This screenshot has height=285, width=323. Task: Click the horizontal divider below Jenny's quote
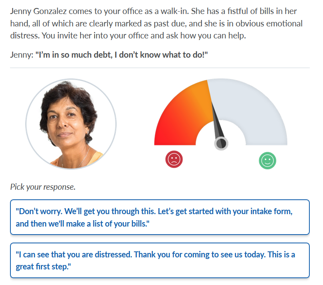click(x=160, y=68)
